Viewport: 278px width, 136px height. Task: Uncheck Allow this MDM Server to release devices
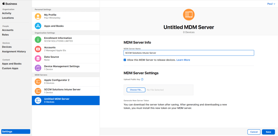coord(125,60)
